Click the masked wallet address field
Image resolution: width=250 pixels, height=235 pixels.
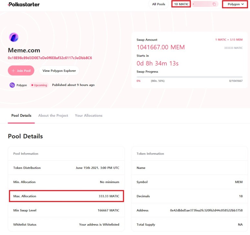[202, 4]
